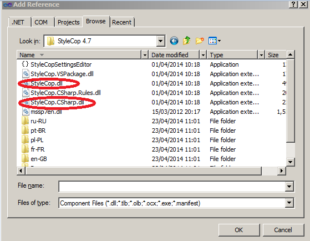310x241 pixels.
Task: Open the Name column filter dropdown
Action: coord(145,55)
